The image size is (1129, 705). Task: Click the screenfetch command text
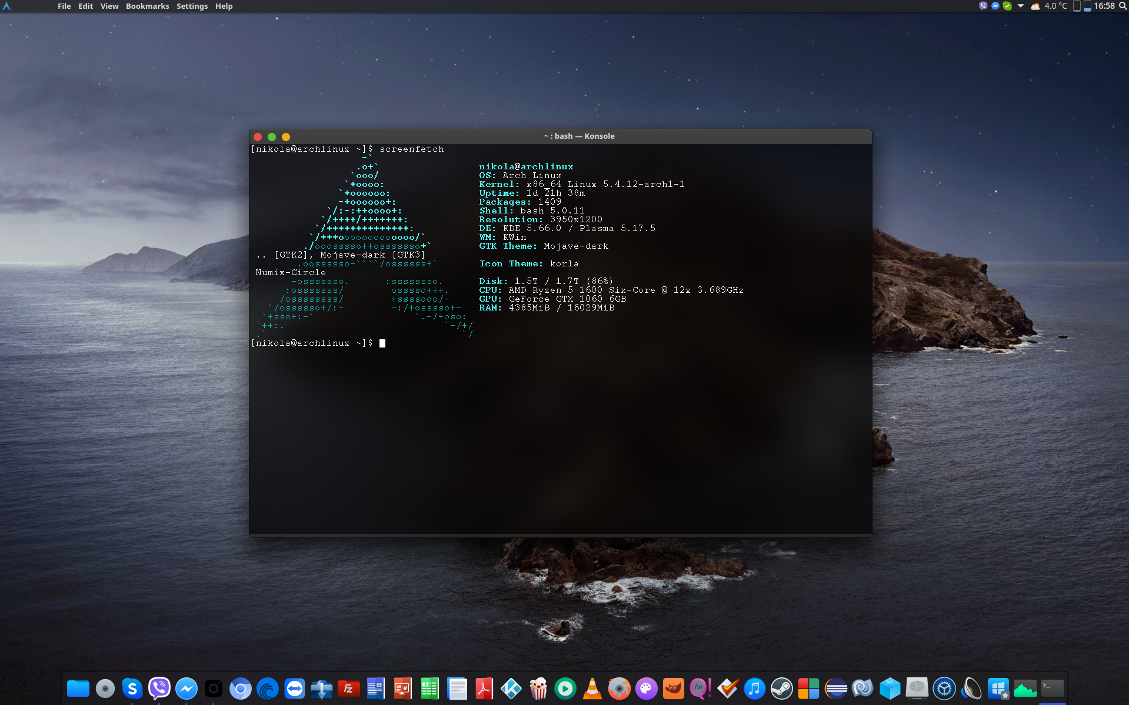click(412, 149)
